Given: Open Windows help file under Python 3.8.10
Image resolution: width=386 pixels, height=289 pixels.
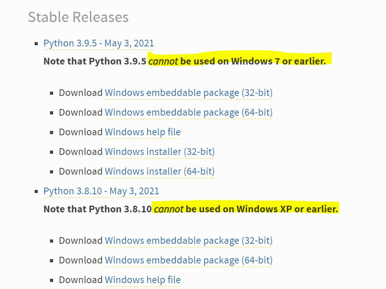Looking at the screenshot, I should click(142, 280).
